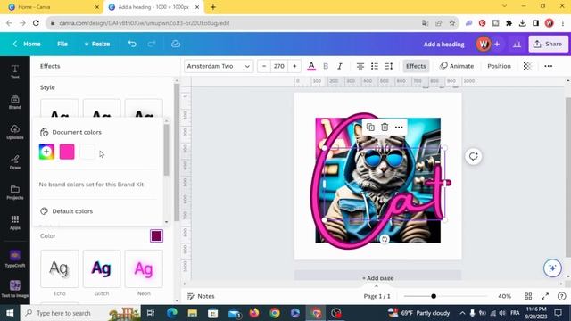This screenshot has width=571, height=321.
Task: Open the help question mark
Action: pyautogui.click(x=562, y=296)
